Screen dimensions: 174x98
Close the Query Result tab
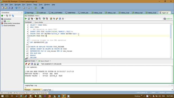coord(50,61)
